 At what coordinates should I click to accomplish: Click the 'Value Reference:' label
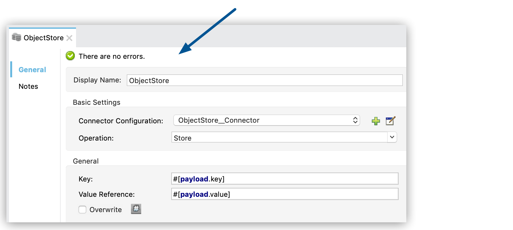click(107, 194)
